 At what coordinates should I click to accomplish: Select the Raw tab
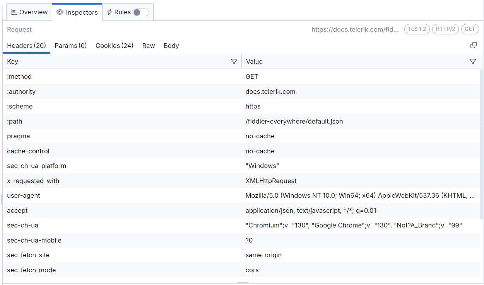coord(149,46)
